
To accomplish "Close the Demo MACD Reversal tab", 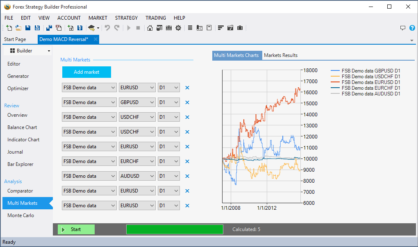I will tap(95, 39).
